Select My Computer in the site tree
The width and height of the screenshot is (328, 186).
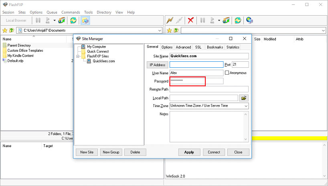[96, 46]
